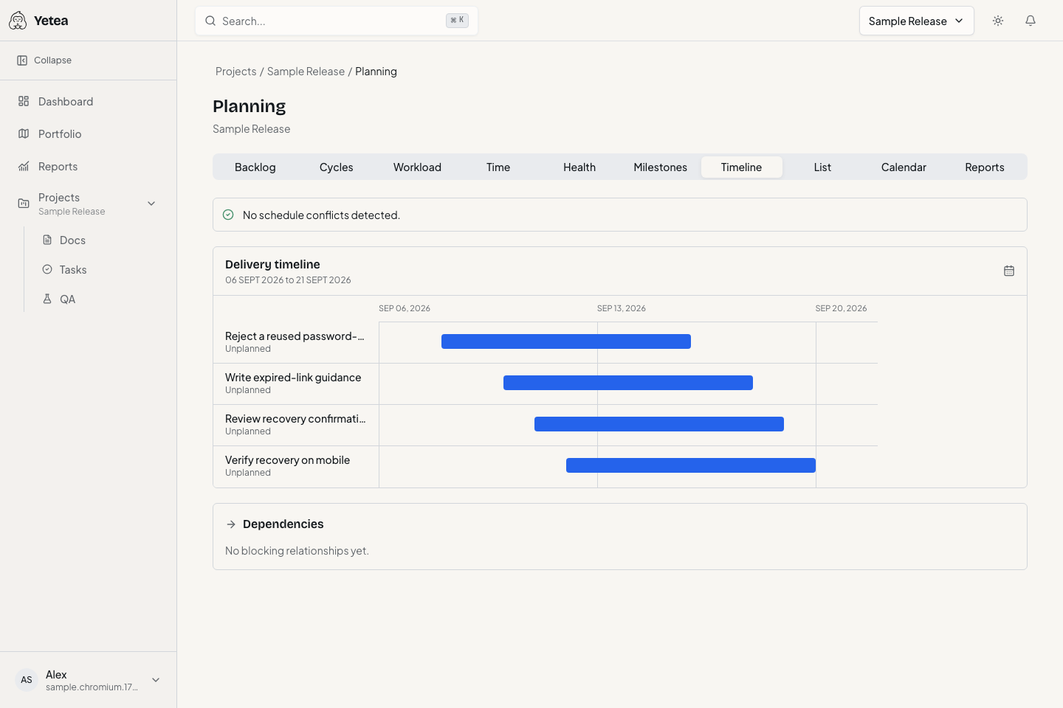Open QA in the sidebar

click(x=100, y=299)
